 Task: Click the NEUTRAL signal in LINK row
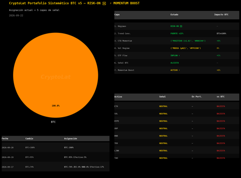point(163,151)
